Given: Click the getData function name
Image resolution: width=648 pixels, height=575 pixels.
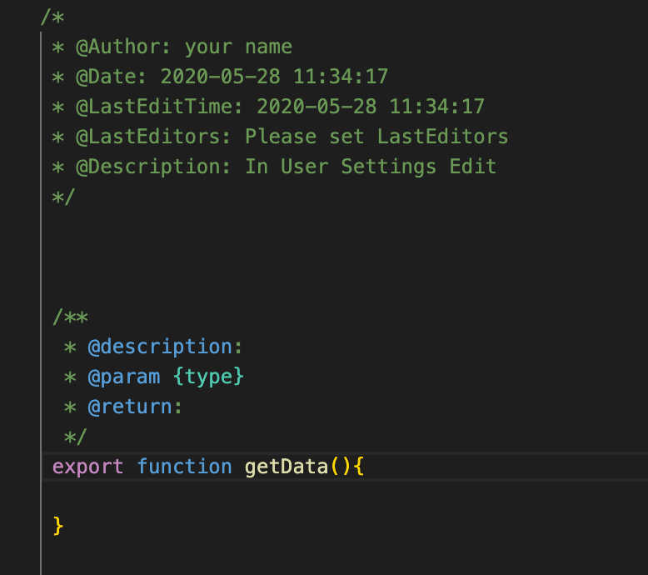Looking at the screenshot, I should (x=286, y=467).
